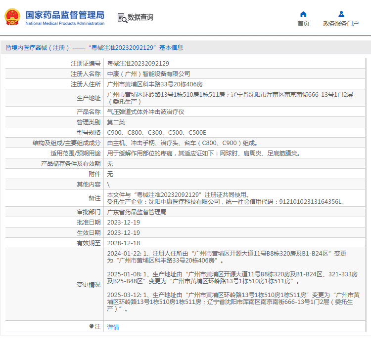This screenshot has width=371, height=339.
Task: Click the 结构及组成/主要组成成分 label
Action: (66, 143)
